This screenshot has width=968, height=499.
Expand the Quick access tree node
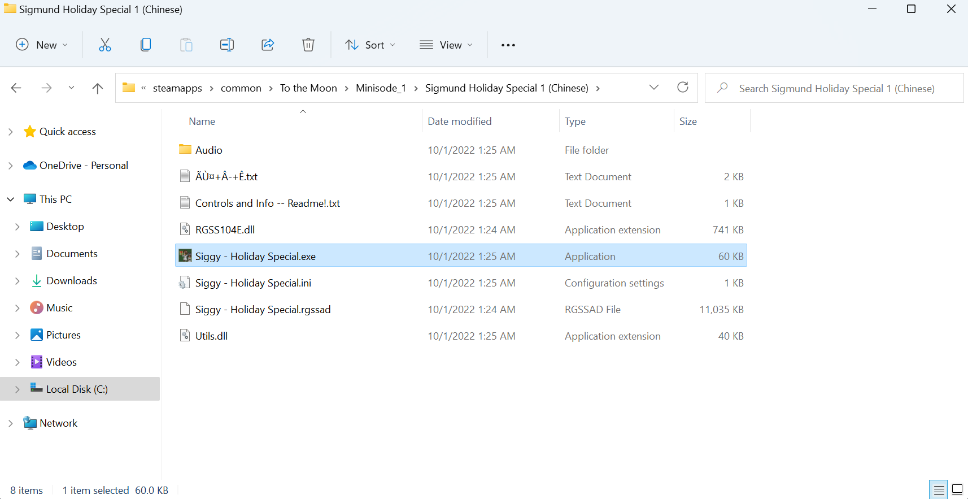click(11, 132)
